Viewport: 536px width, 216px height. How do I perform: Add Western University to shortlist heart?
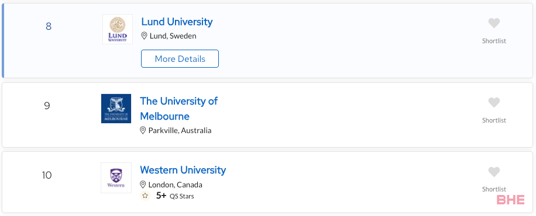point(494,172)
